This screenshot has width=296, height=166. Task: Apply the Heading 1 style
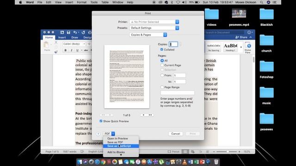click(x=230, y=47)
